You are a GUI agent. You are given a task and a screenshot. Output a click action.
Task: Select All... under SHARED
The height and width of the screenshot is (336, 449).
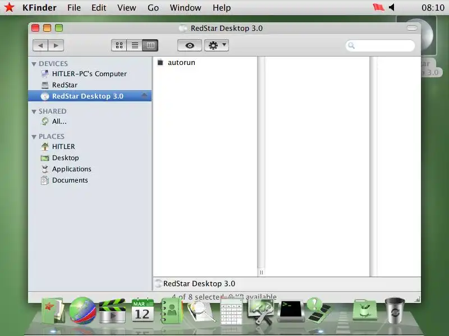tap(90, 122)
